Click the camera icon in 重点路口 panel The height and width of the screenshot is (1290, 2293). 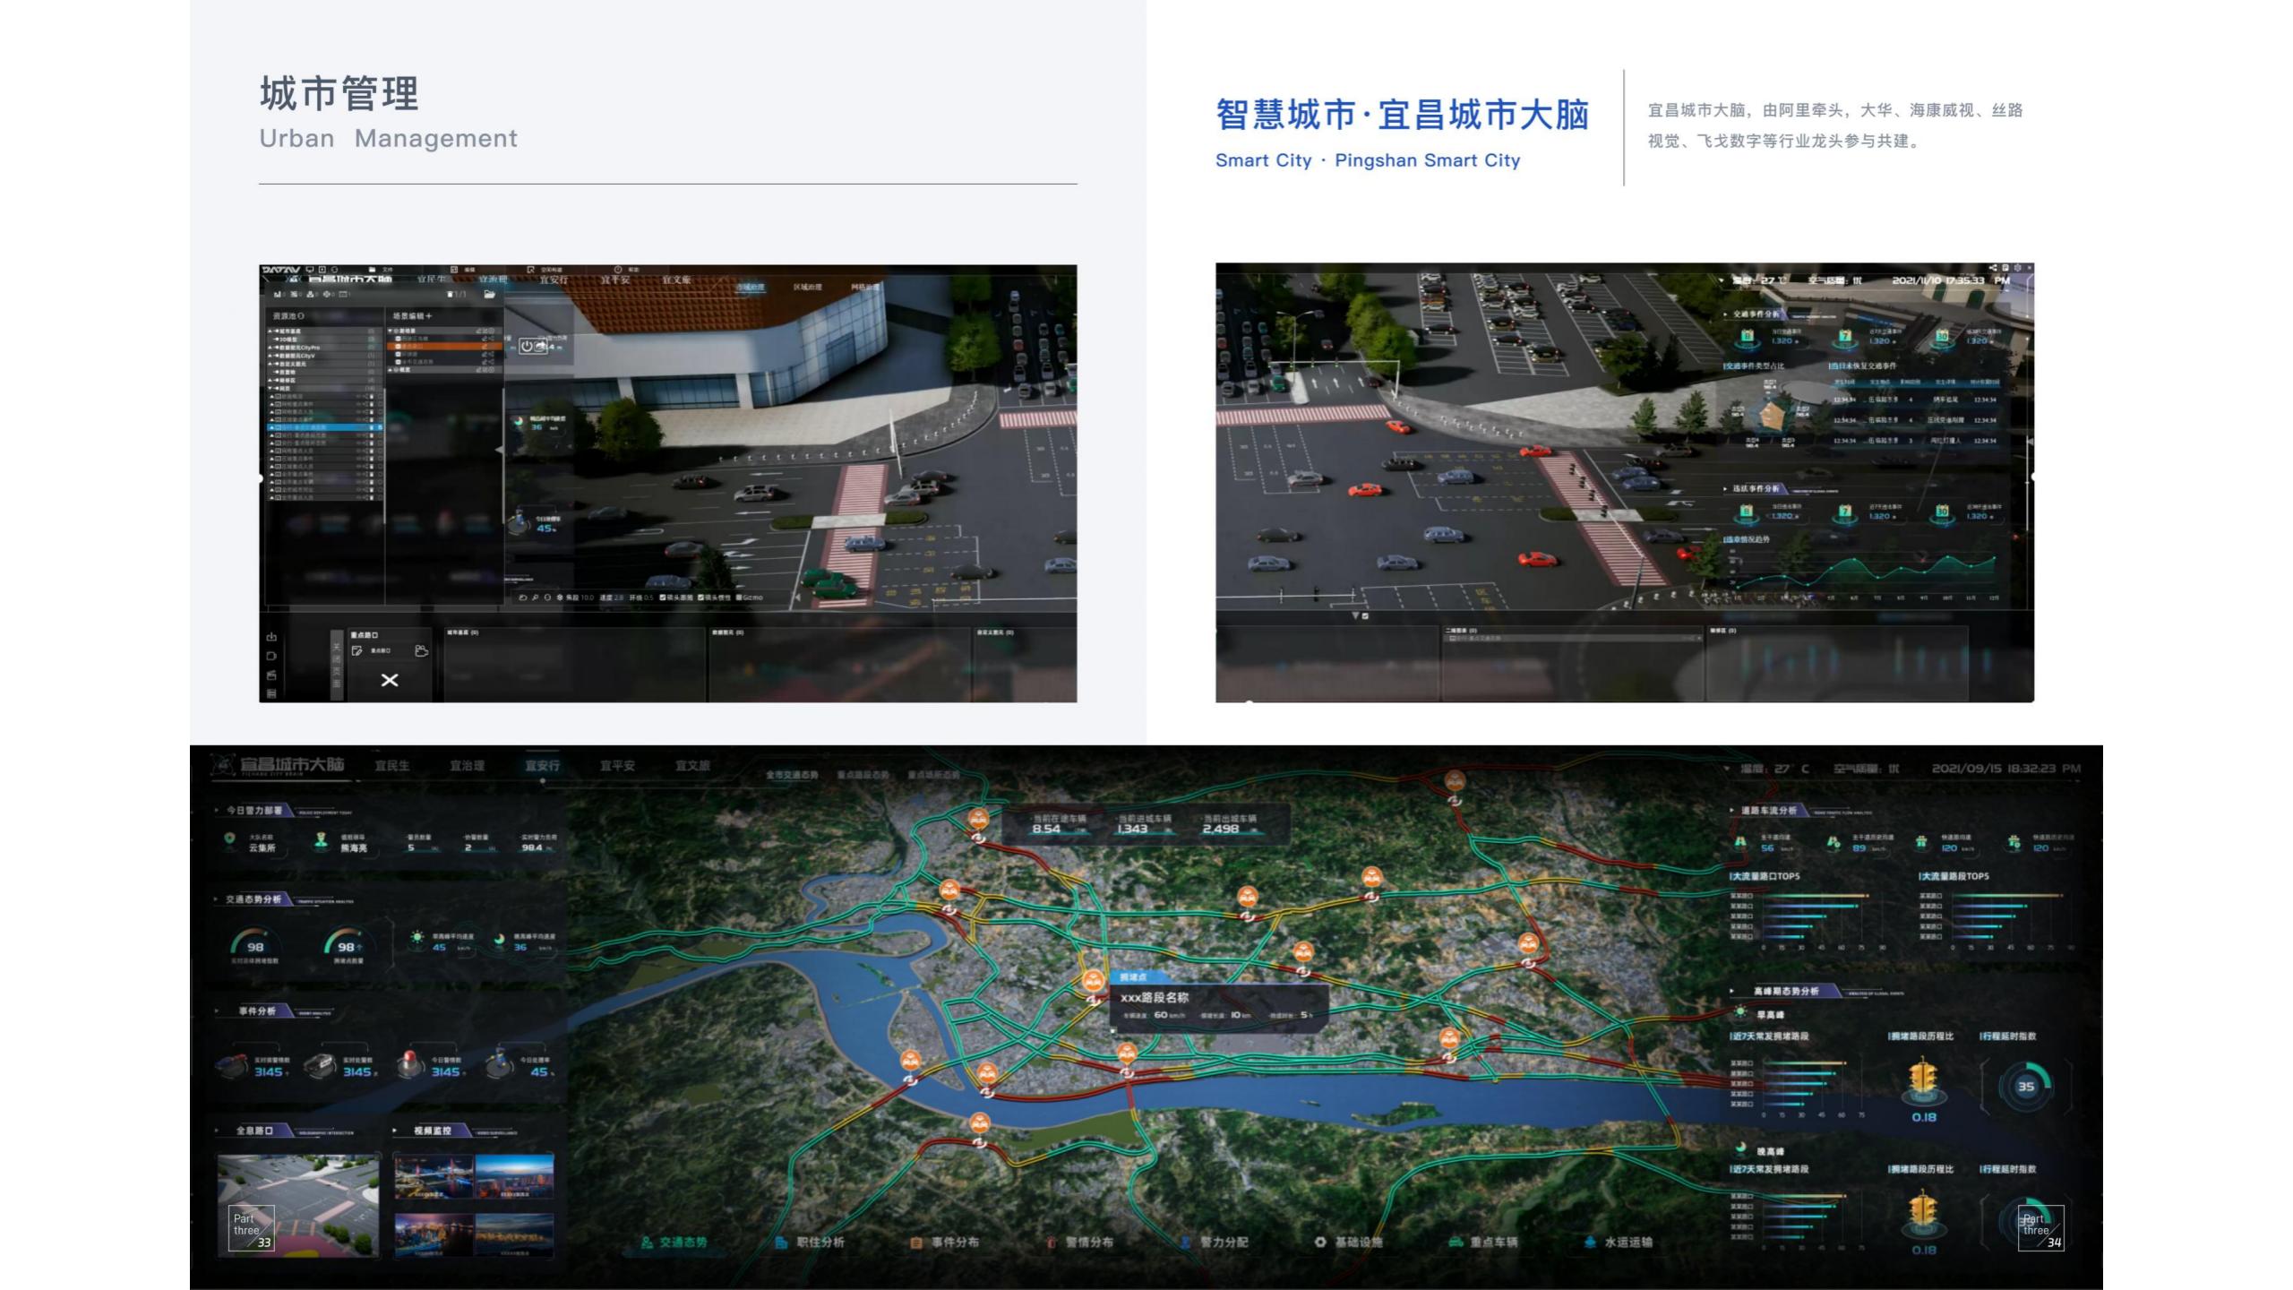pyautogui.click(x=422, y=651)
